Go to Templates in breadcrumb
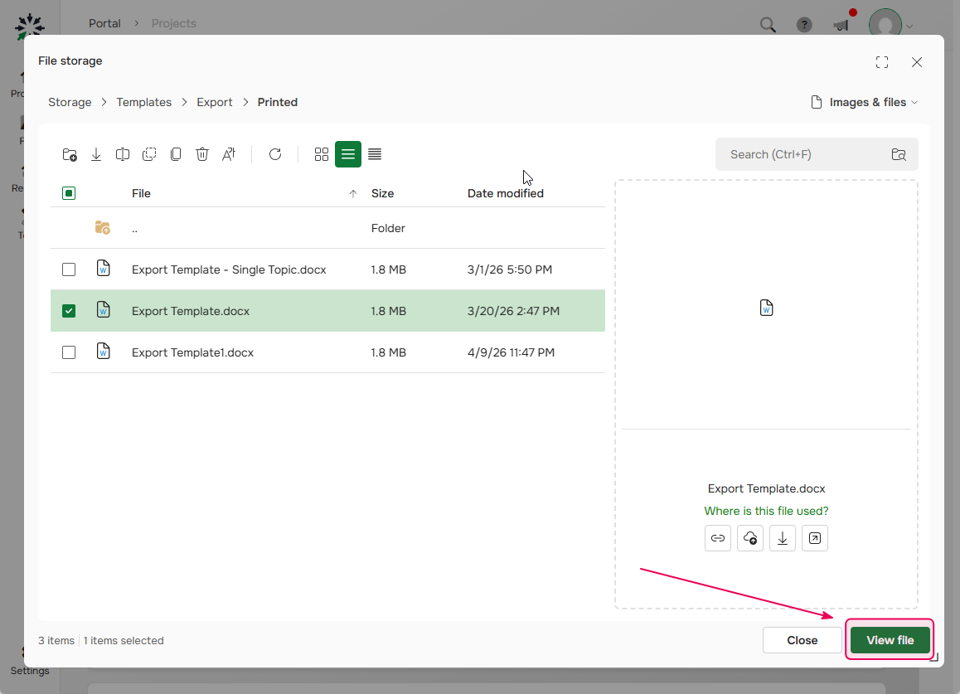This screenshot has width=960, height=694. tap(144, 102)
